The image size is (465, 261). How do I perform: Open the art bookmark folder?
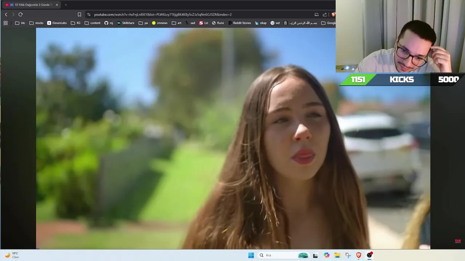(x=177, y=23)
